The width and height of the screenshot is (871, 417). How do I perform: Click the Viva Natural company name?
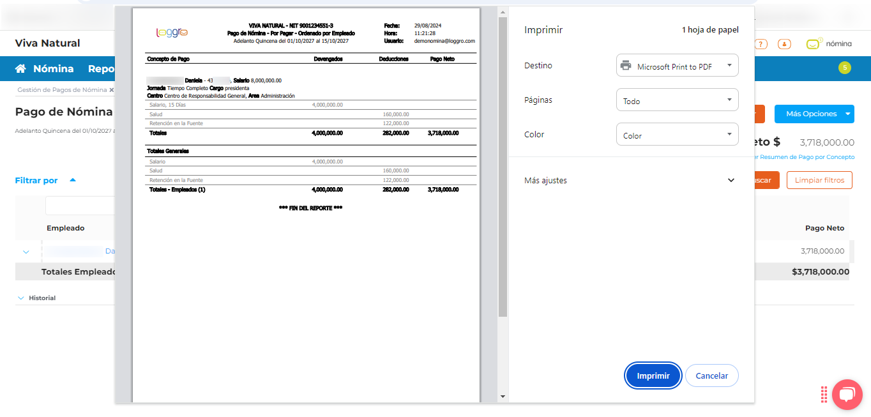[48, 43]
